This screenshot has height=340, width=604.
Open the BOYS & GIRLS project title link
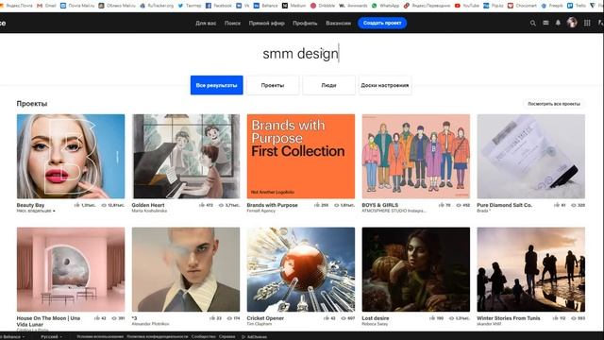coord(379,205)
